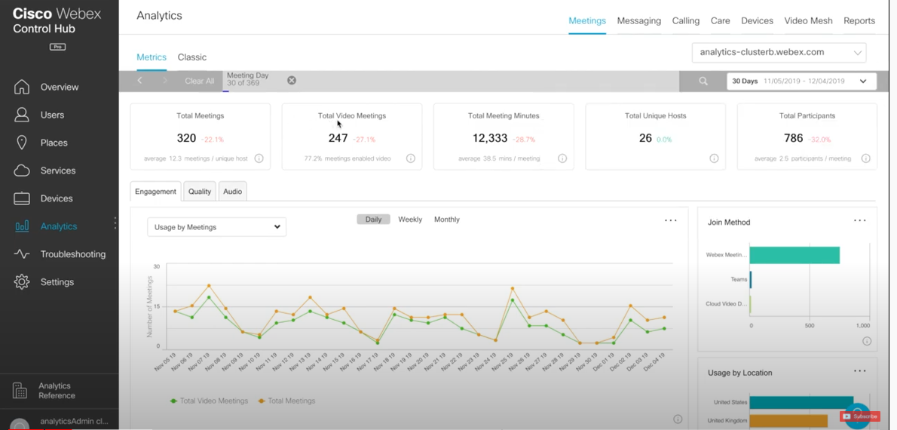Open info icon on Total Participants card
This screenshot has width=897, height=430.
point(865,158)
